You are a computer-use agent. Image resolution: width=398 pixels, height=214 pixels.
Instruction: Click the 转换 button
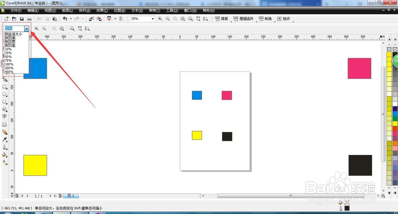click(265, 19)
